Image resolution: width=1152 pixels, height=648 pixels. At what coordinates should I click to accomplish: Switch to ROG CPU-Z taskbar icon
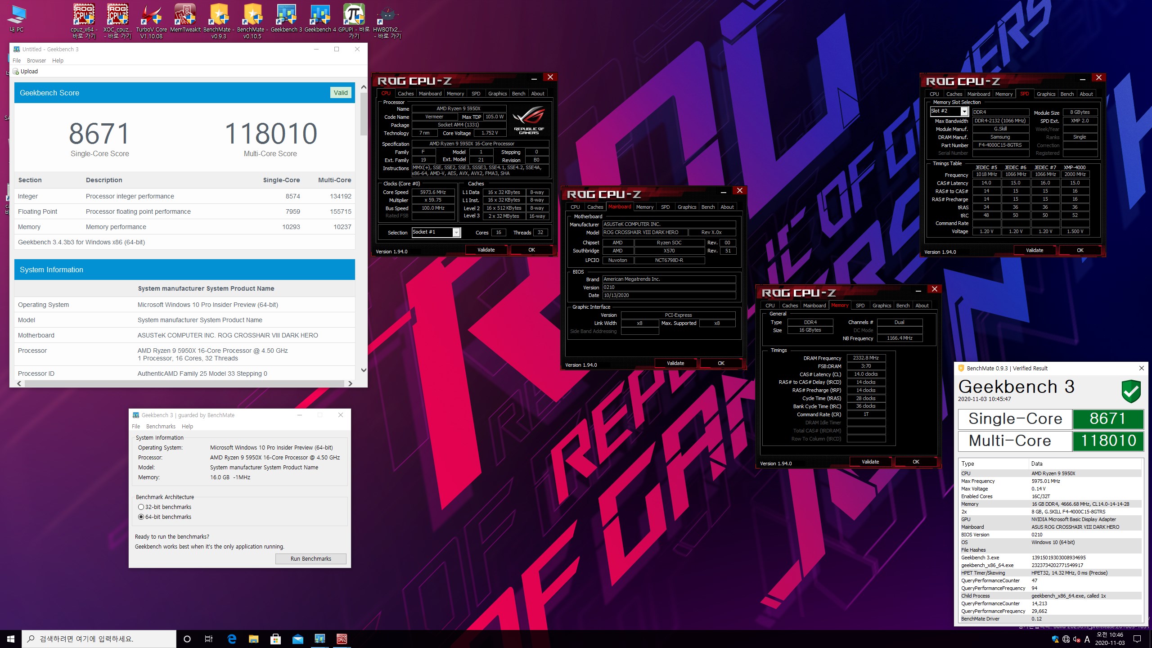[342, 639]
